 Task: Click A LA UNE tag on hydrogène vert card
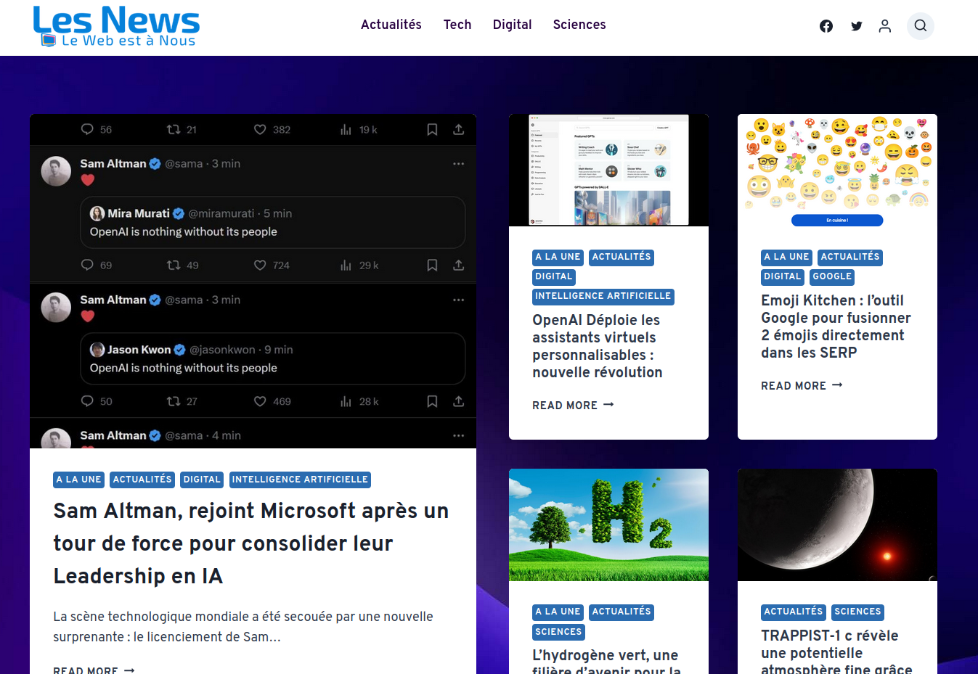click(558, 612)
